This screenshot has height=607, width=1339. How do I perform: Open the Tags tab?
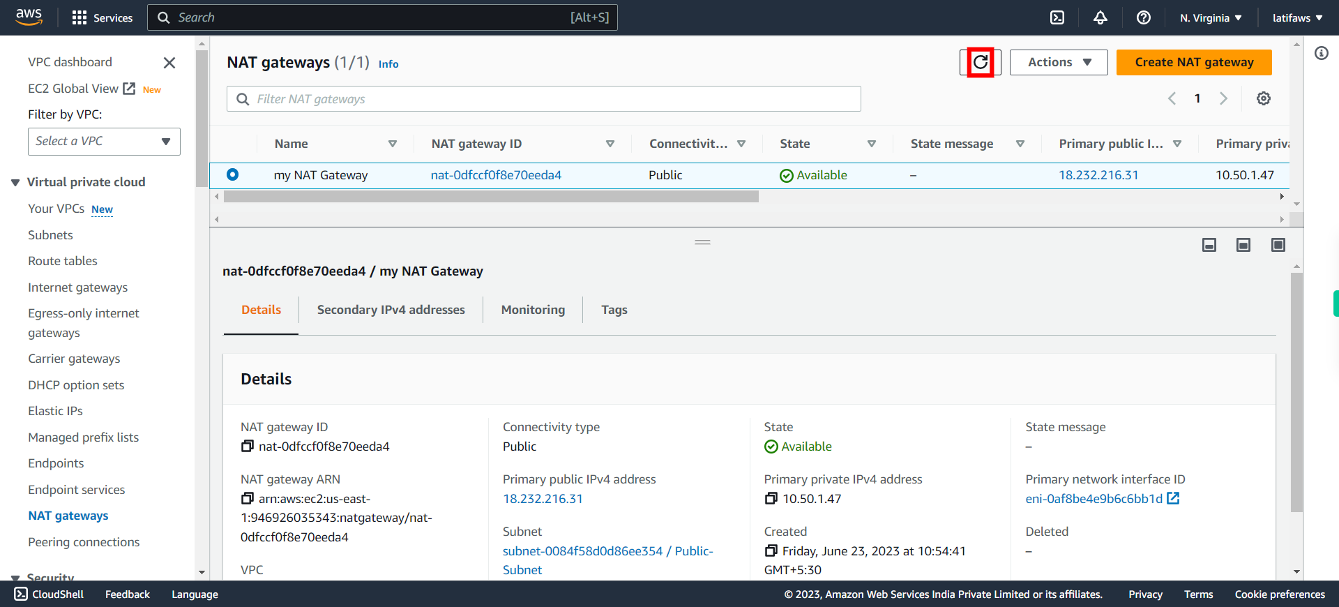tap(614, 310)
